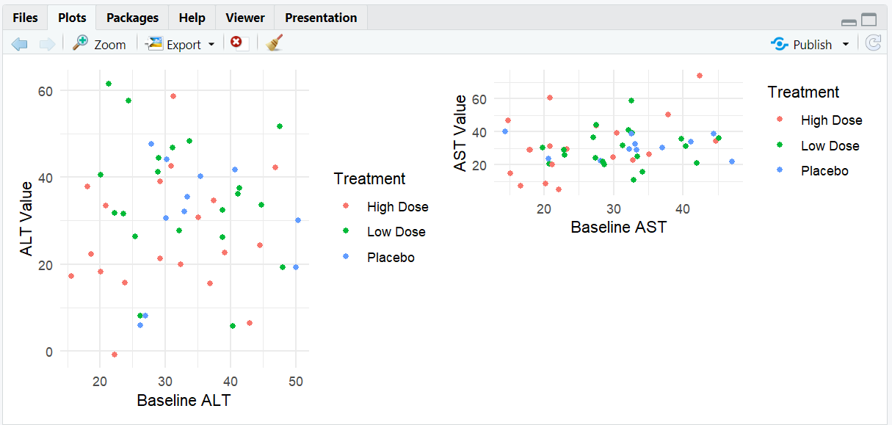Click green Low Dose swatch in AST legend

pos(780,145)
